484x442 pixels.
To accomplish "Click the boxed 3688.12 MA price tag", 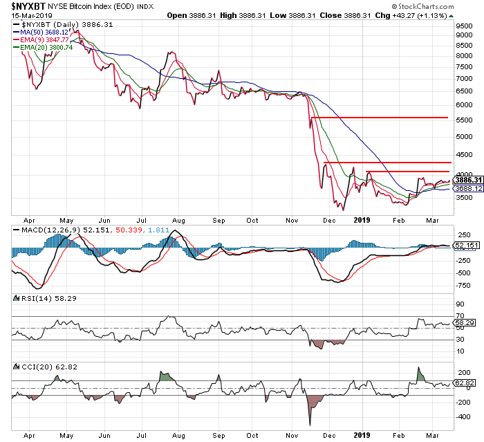I will [468, 188].
